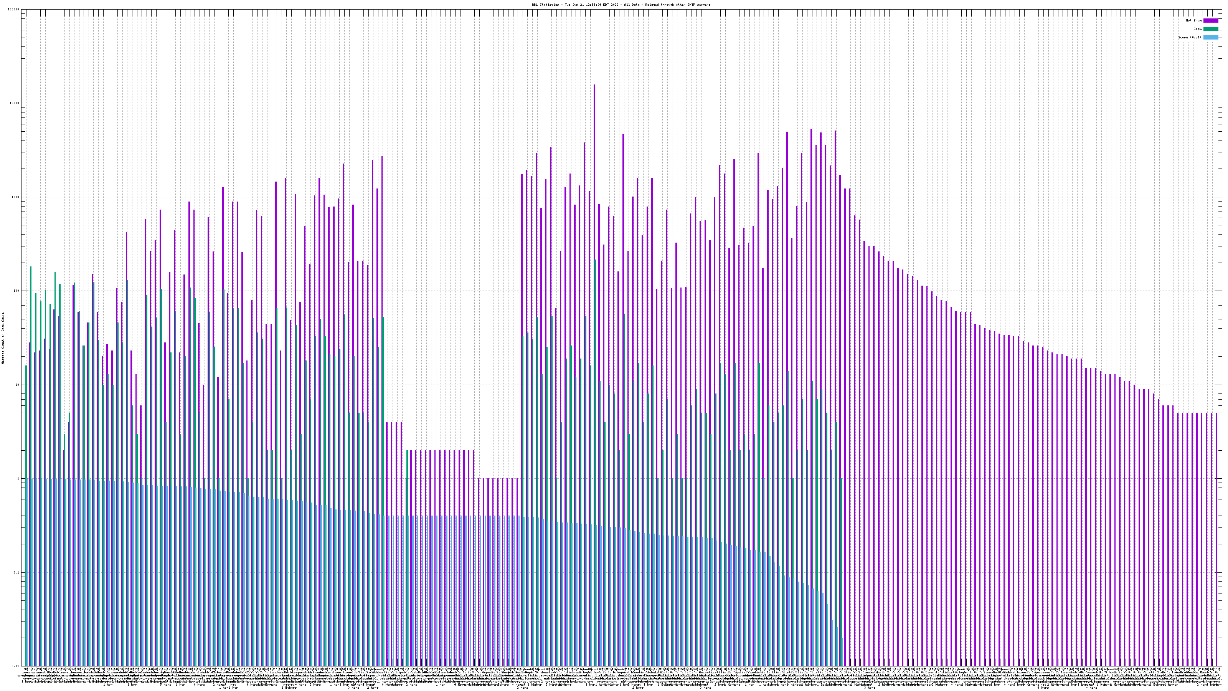1228x691 pixels.
Task: Click the 1 y-axis tick label
Action: click(18, 479)
